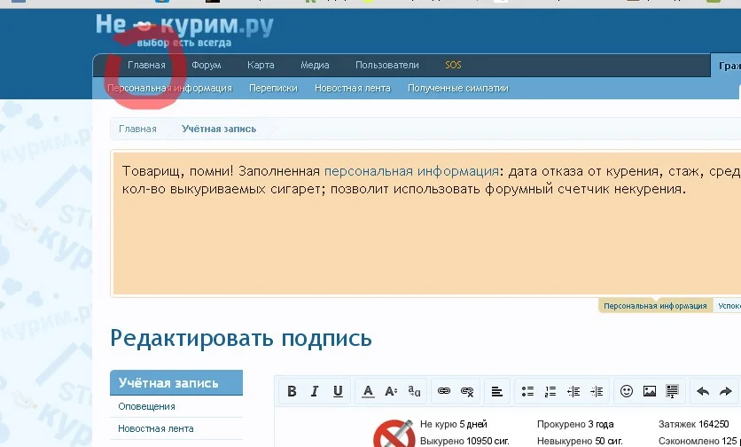
Task: Follow the персональная информация link in notice
Action: coord(411,171)
